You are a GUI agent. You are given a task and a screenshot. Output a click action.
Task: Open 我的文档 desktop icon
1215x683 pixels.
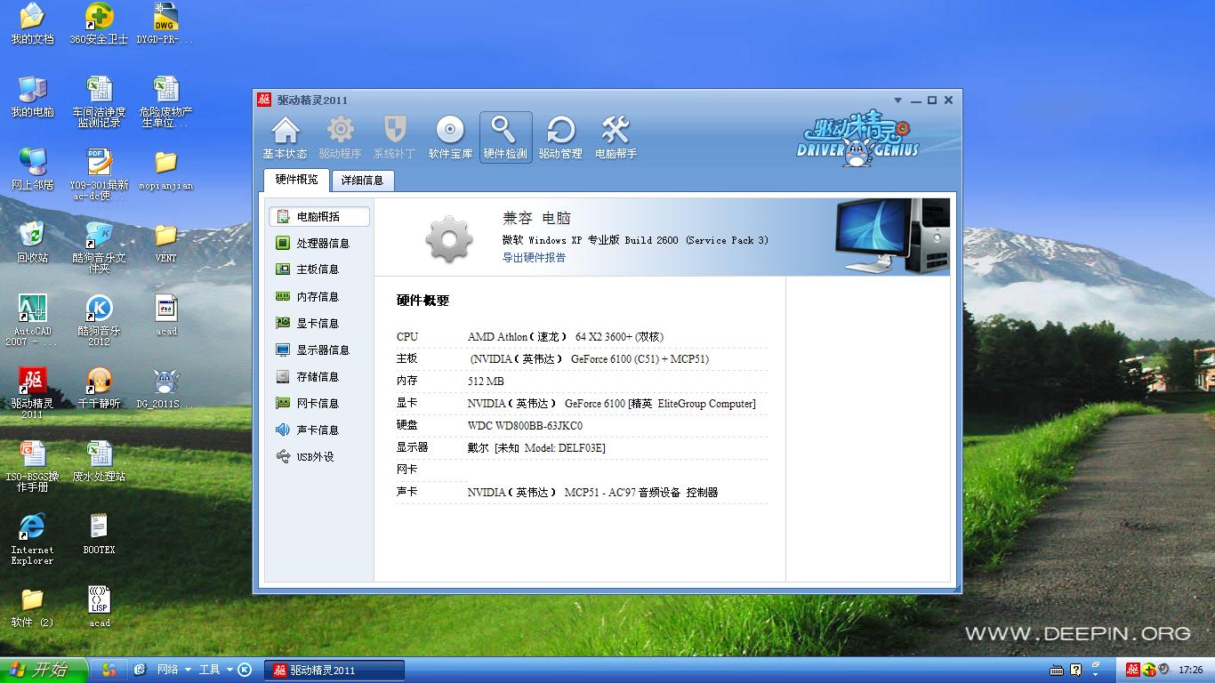click(x=32, y=24)
